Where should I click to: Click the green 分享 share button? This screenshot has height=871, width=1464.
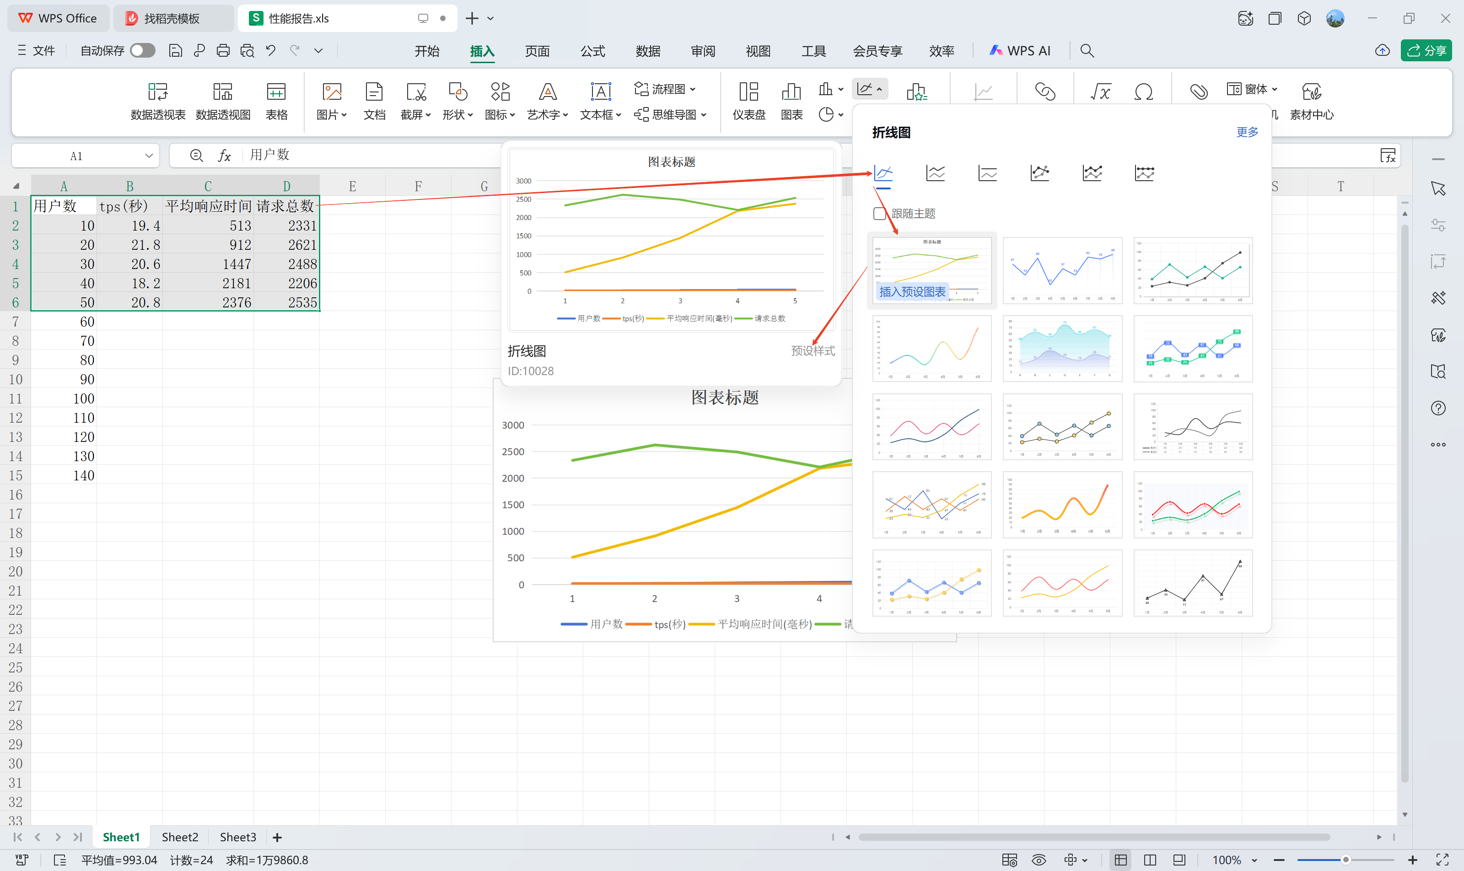click(x=1426, y=51)
